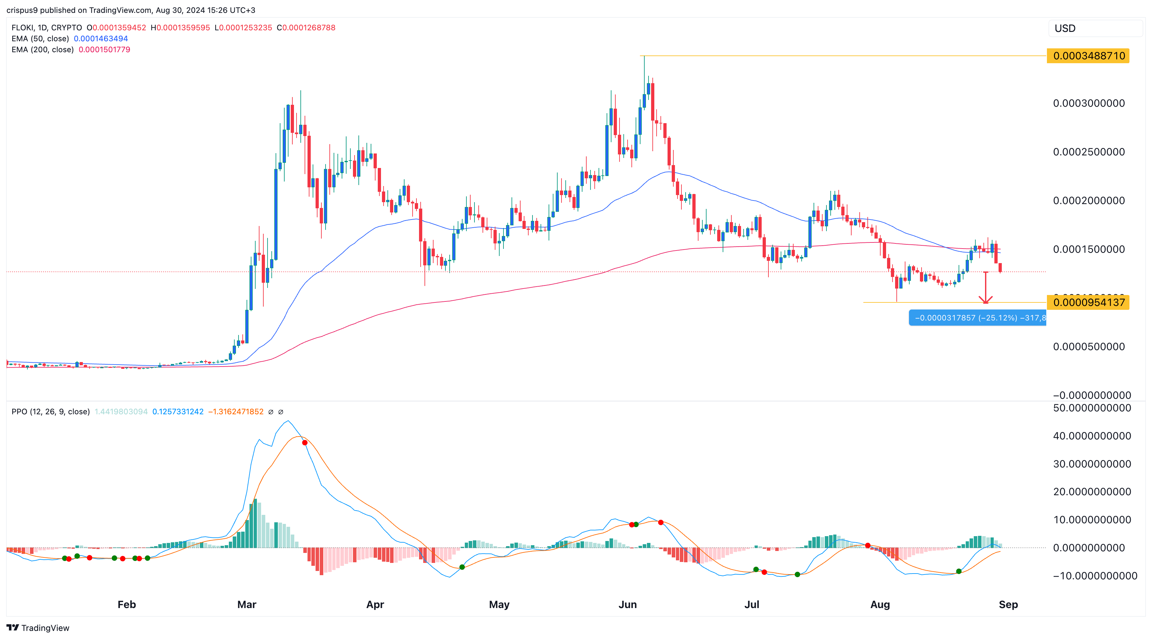Click the PPO signal value -1.3162471852
The image size is (1152, 639).
click(x=236, y=411)
